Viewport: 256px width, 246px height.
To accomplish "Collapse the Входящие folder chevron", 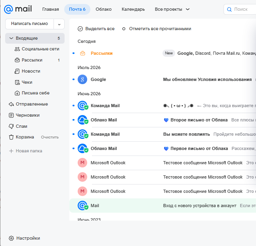I will (11, 38).
